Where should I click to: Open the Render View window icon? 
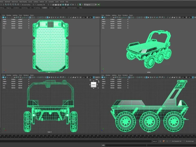[53, 4]
